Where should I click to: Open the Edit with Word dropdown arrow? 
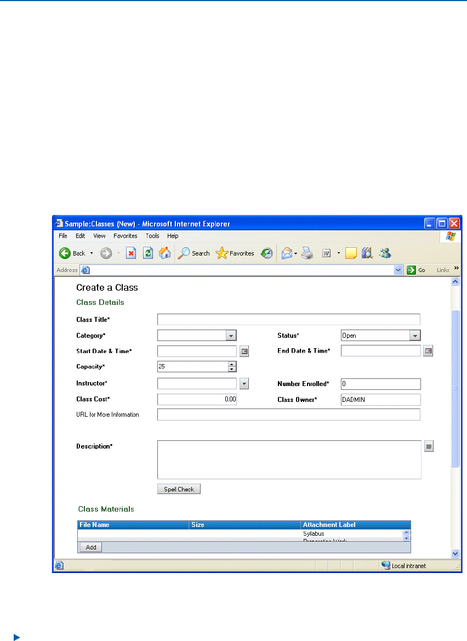338,253
